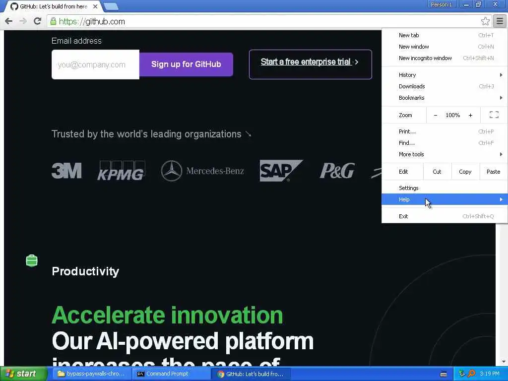Select the GitHub Chrome taskbar button
Image resolution: width=508 pixels, height=381 pixels.
click(251, 374)
